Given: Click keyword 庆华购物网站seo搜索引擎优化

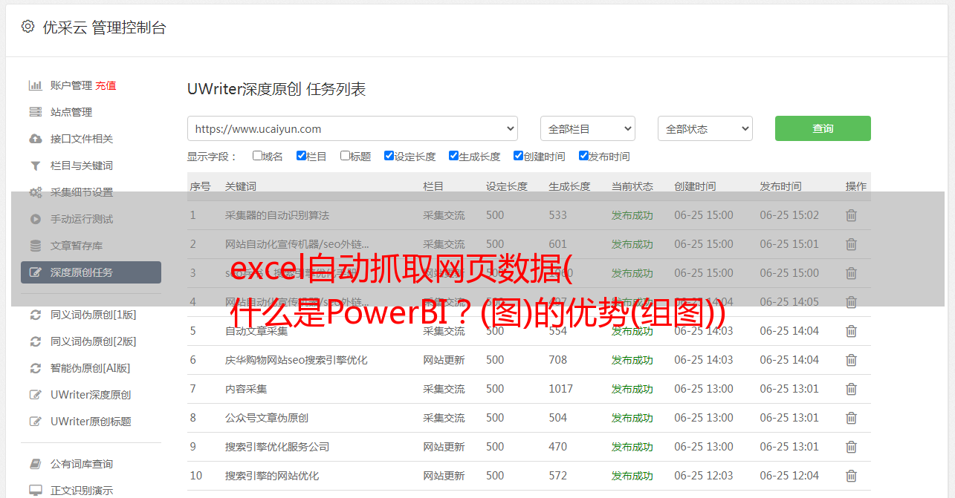Looking at the screenshot, I should (x=297, y=360).
